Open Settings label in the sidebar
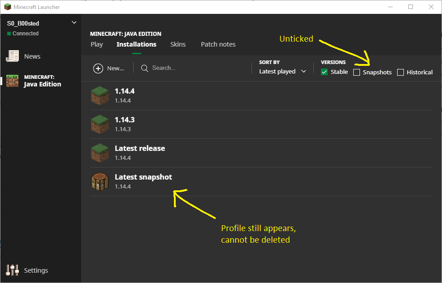This screenshot has height=283, width=442. click(x=36, y=270)
